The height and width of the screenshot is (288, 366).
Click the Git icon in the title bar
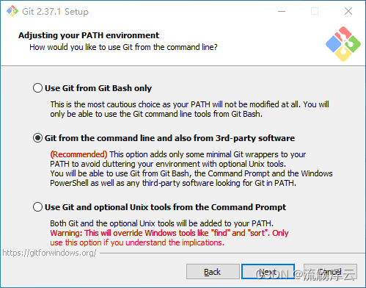pos(12,11)
